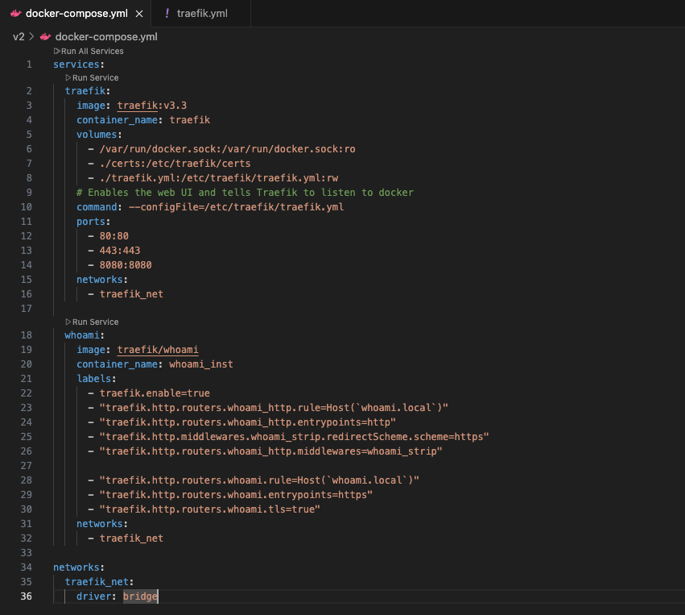Click the Docker icon in docker-compose.yml tab
Image resolution: width=685 pixels, height=615 pixels.
[x=16, y=14]
